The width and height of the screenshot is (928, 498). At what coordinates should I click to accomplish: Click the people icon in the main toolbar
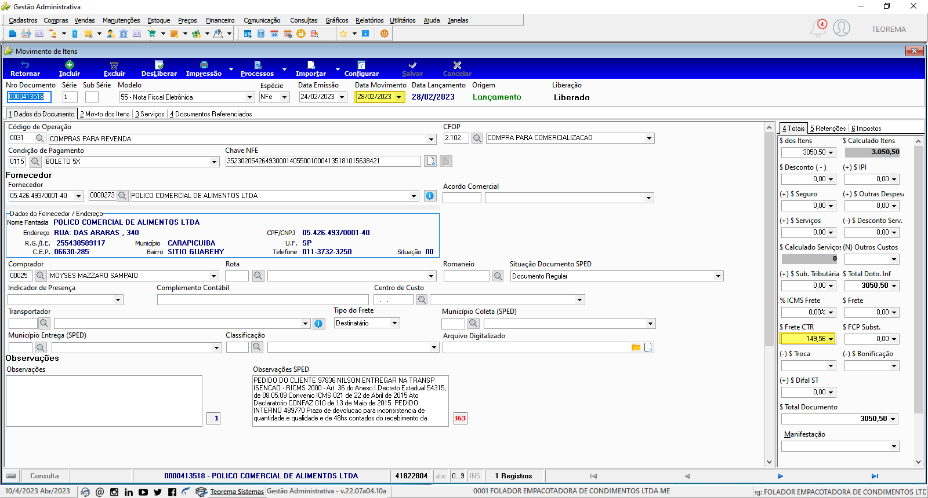(x=26, y=34)
